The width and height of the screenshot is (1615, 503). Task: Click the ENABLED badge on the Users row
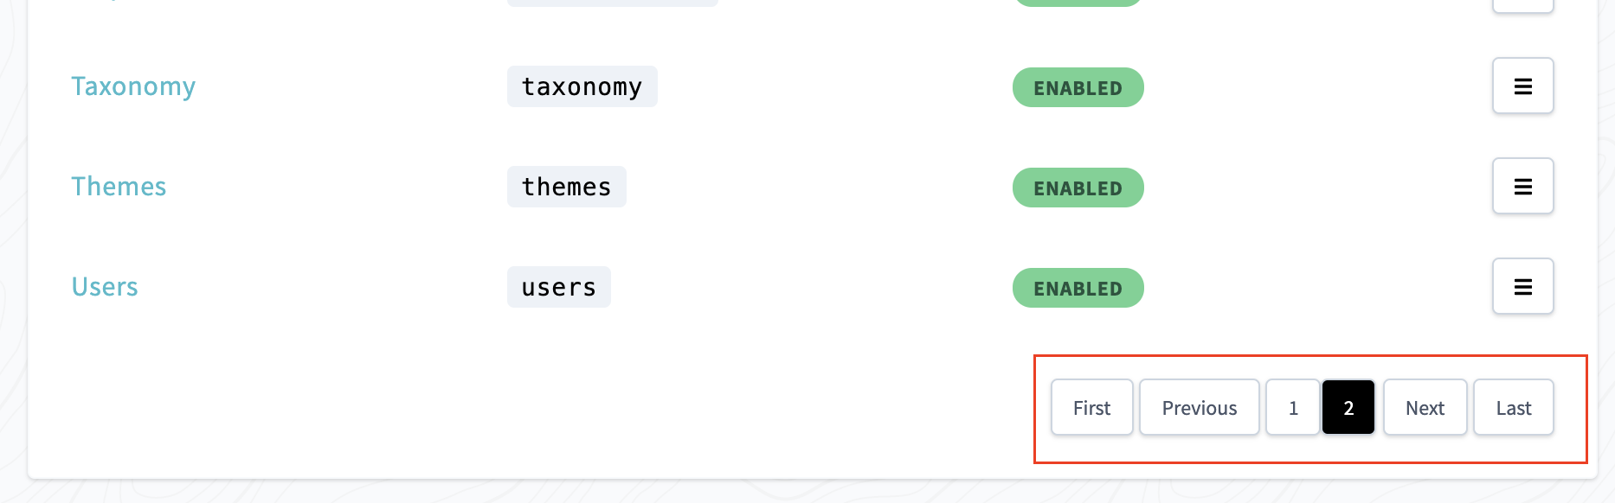(x=1078, y=288)
